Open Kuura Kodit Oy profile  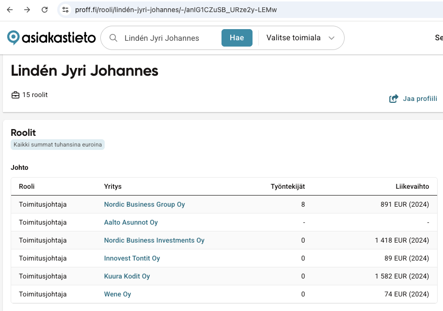[x=127, y=276]
